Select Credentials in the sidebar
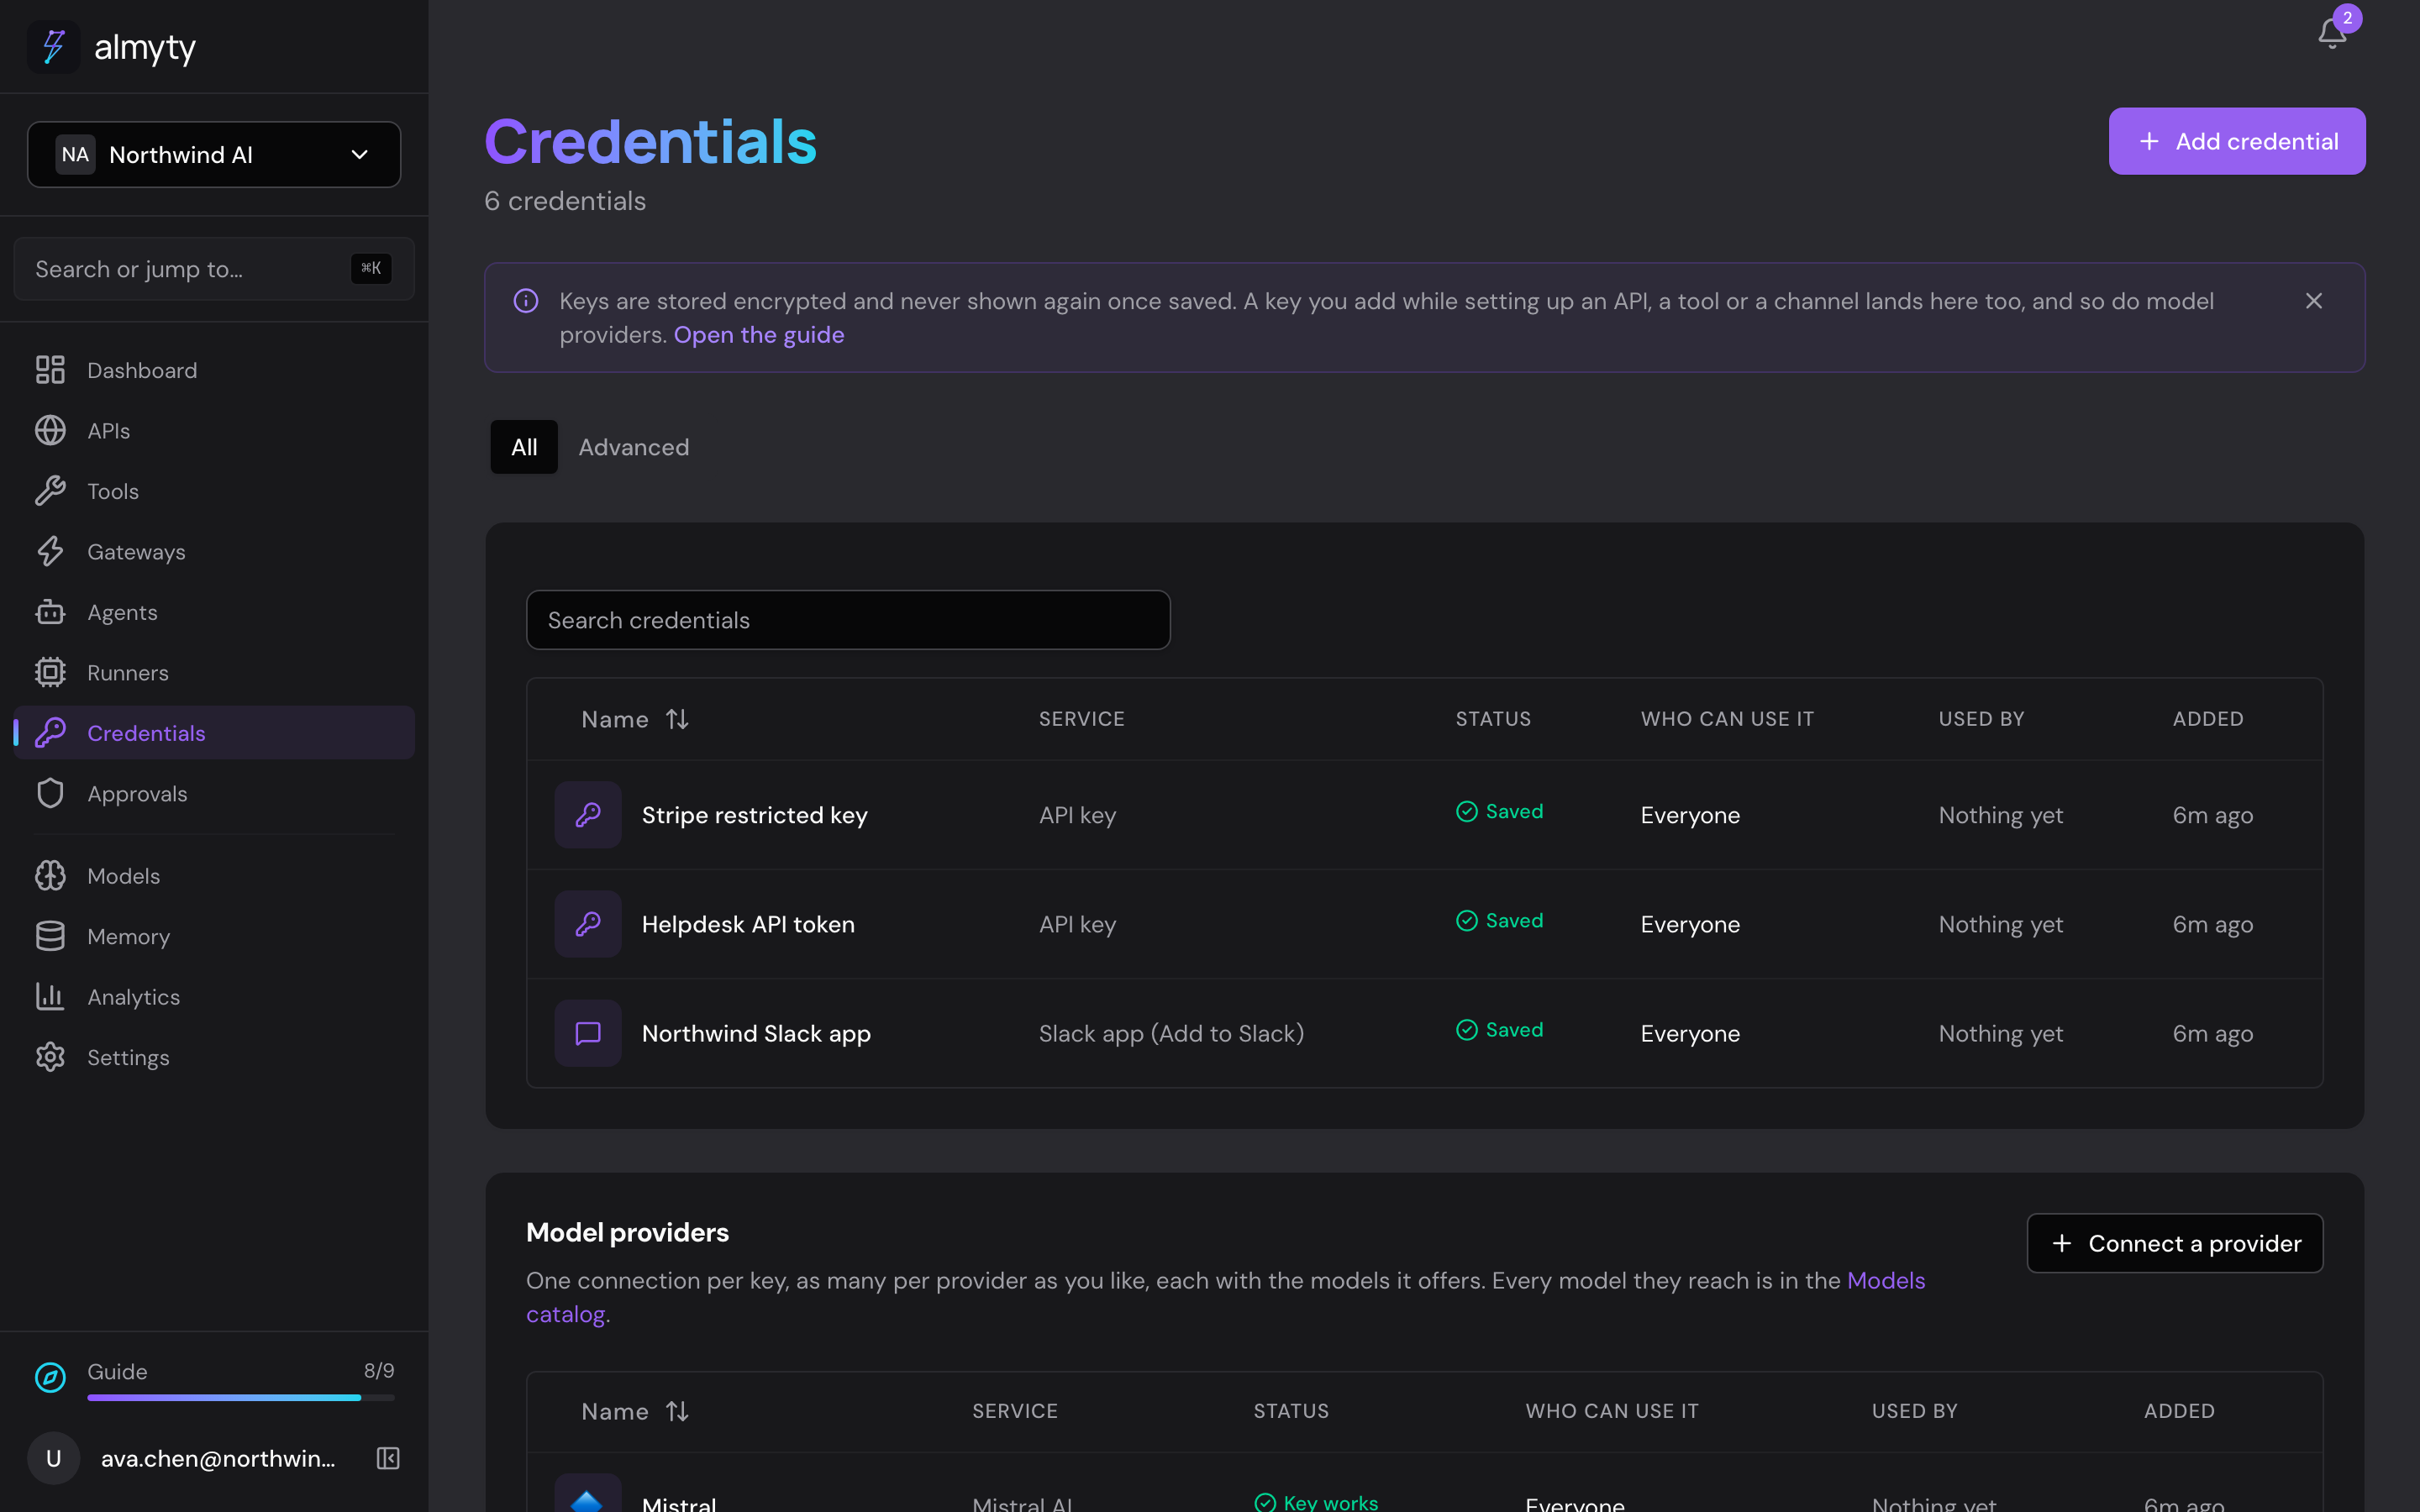Image resolution: width=2420 pixels, height=1512 pixels. pyautogui.click(x=214, y=733)
